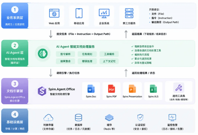Click the Spire.Agent.Office title text
Screen dimensions: 198x135
[x=62, y=89]
